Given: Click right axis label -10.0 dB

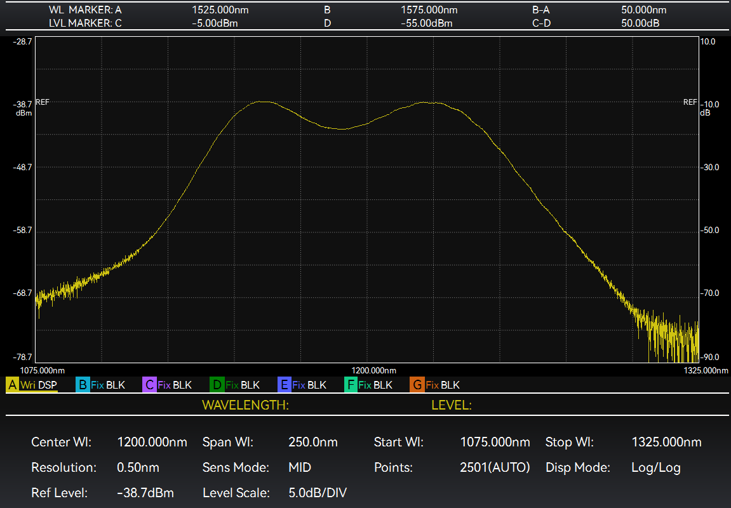Looking at the screenshot, I should click(x=709, y=108).
